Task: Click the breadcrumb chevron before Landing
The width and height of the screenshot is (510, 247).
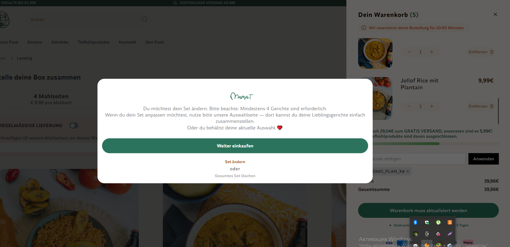Action: (x=12, y=58)
